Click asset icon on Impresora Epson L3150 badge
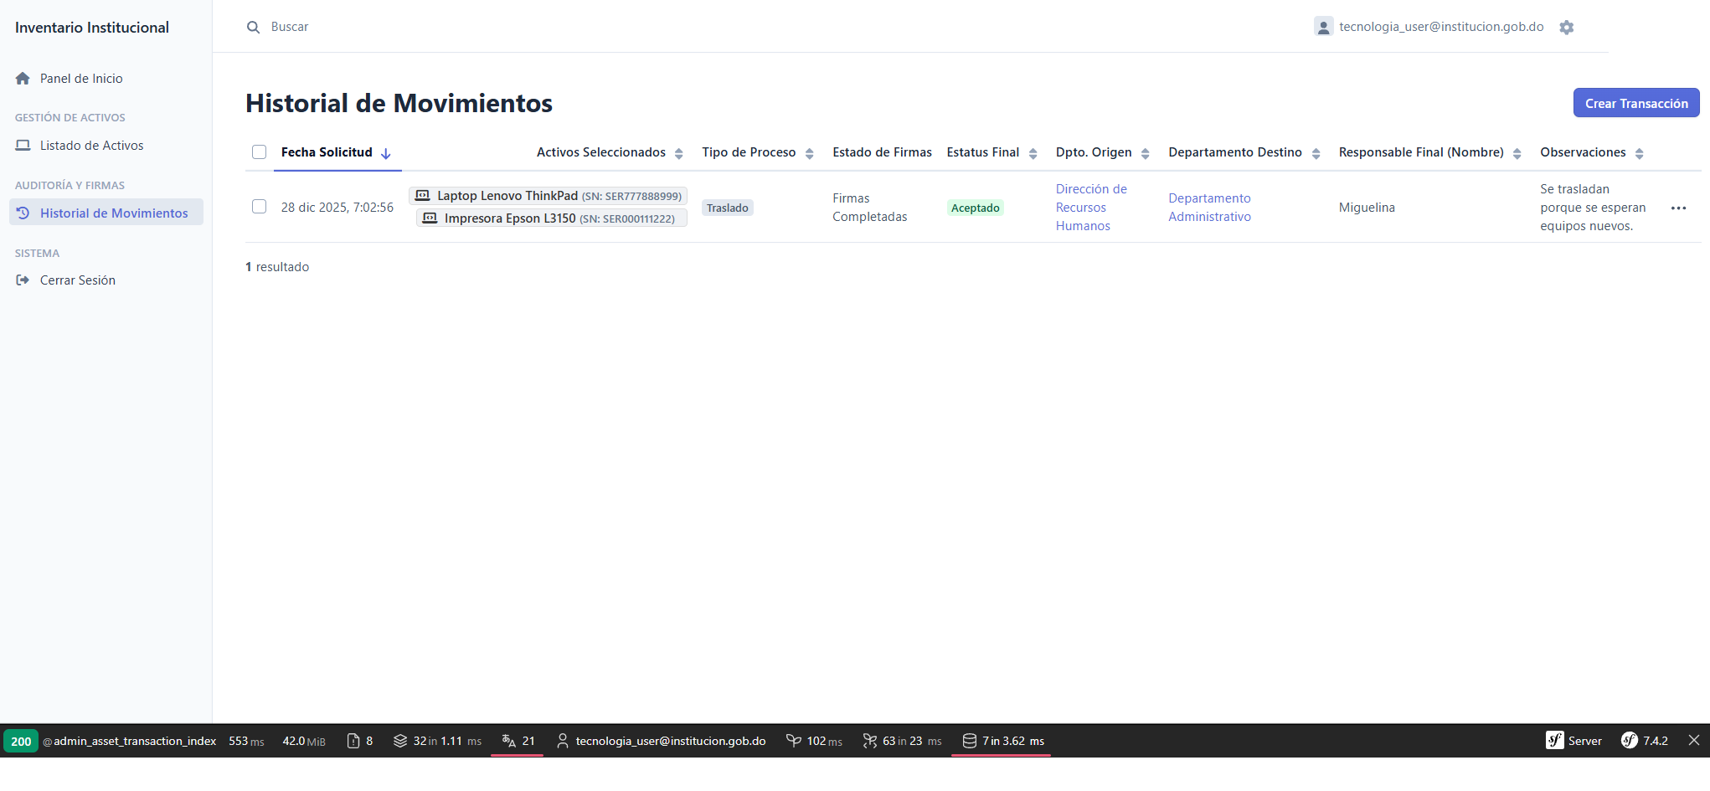The width and height of the screenshot is (1710, 791). tap(430, 218)
